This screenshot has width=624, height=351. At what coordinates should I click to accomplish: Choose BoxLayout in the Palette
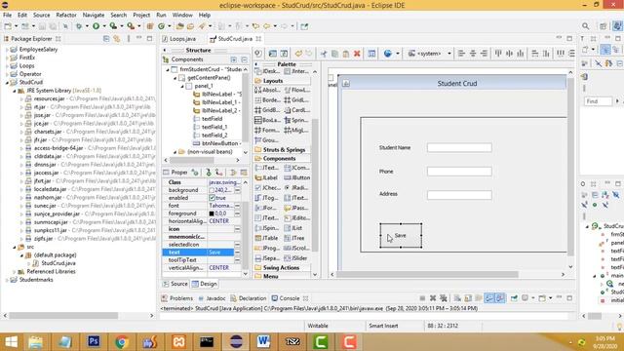coord(267,120)
